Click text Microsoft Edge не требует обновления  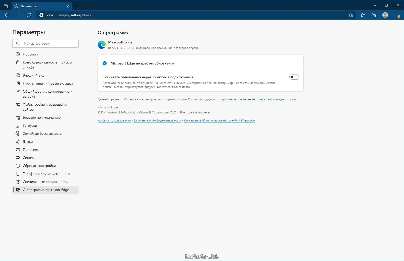[143, 63]
